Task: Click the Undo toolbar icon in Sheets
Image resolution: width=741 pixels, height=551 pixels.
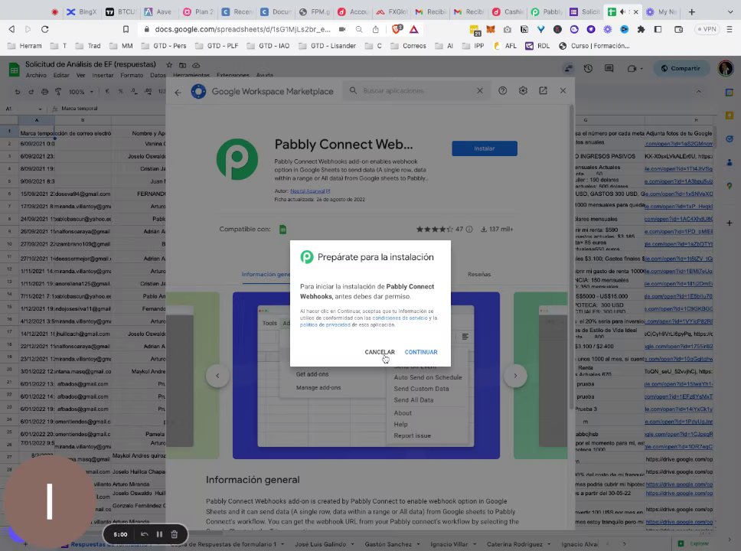Action: coord(18,92)
